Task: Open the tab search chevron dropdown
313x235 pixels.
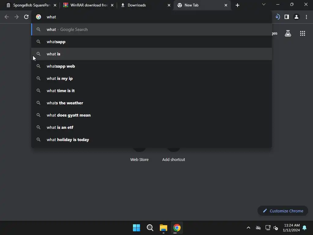Action: (264, 4)
